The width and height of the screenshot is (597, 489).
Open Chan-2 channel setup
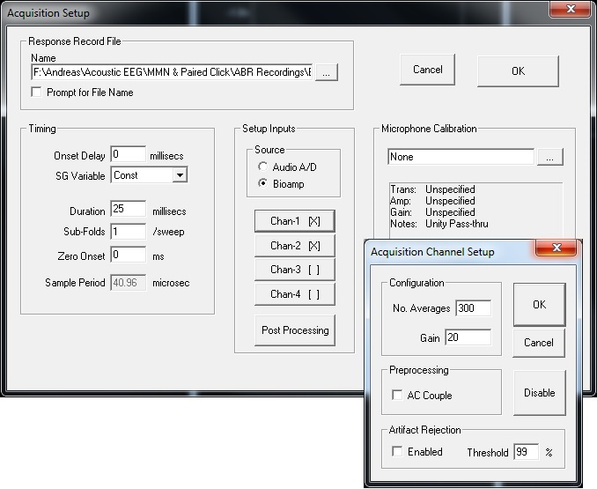click(295, 246)
